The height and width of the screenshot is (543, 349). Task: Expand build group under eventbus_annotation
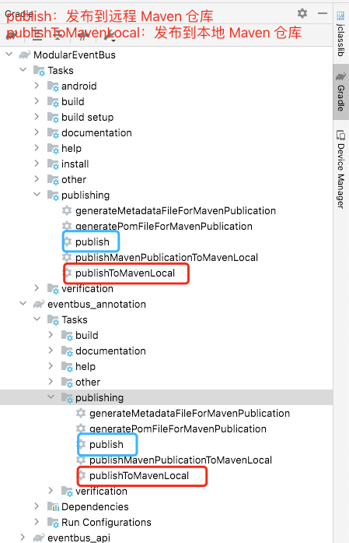pos(51,335)
